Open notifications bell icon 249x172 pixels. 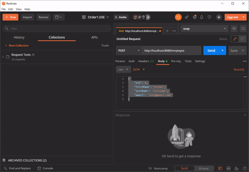pos(202,17)
